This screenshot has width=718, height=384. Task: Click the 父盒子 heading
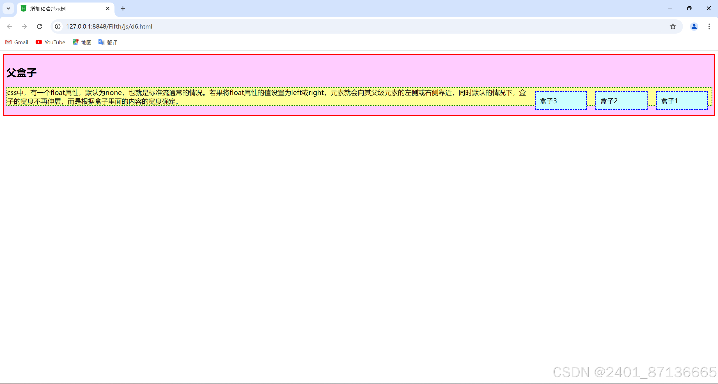click(x=22, y=73)
